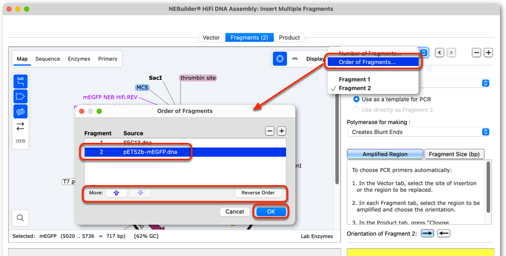The image size is (506, 256).
Task: Select fragment row 1 SEC13.dna
Action: 185,142
